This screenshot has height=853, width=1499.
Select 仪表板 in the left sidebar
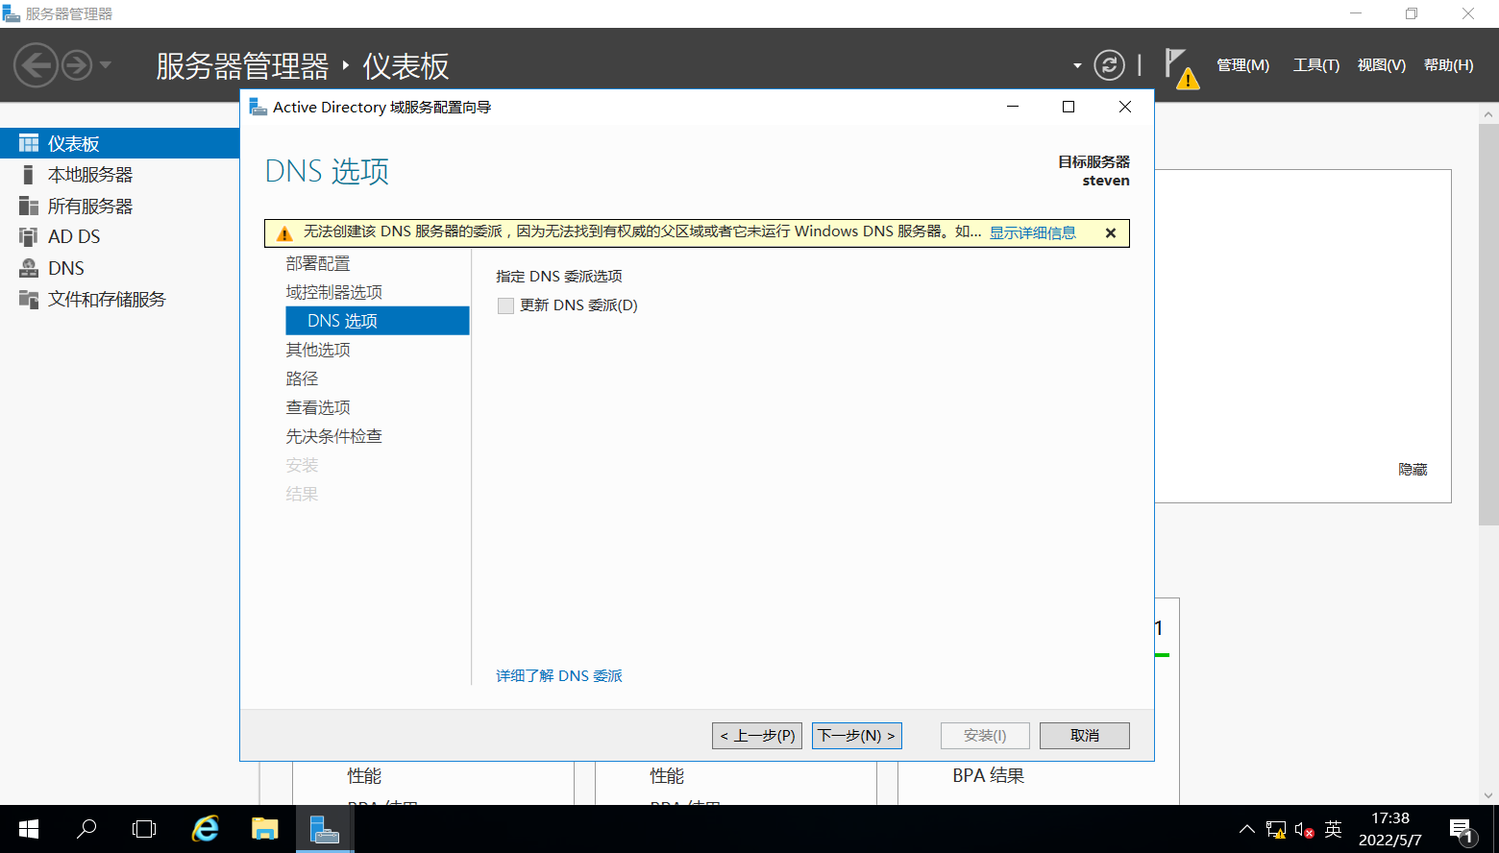coord(119,143)
